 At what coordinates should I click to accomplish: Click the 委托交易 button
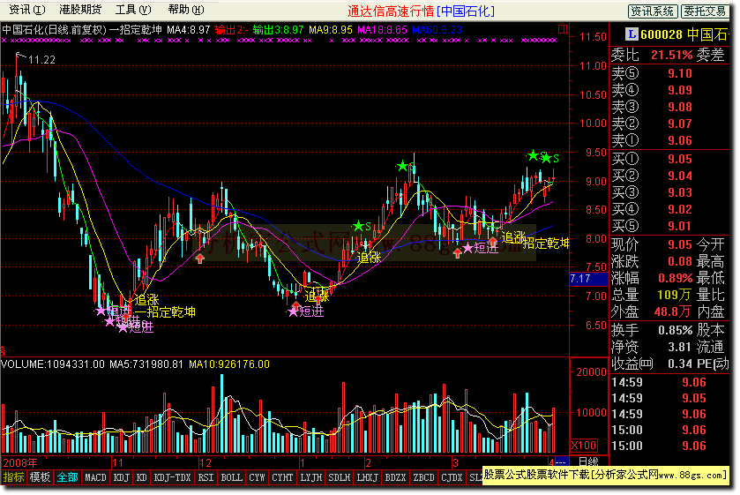tap(705, 11)
